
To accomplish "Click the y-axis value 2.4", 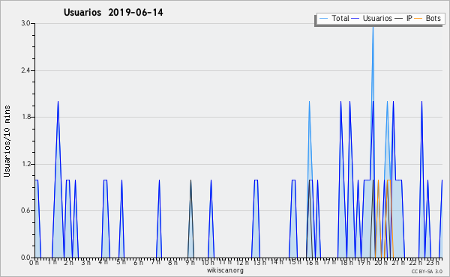I will tap(26, 70).
